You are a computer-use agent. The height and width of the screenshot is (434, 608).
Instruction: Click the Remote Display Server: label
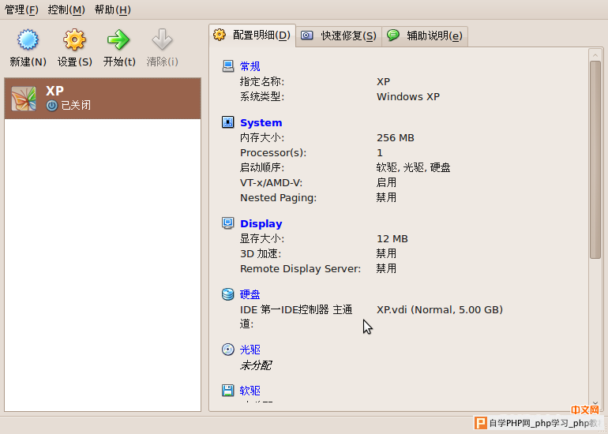[301, 269]
